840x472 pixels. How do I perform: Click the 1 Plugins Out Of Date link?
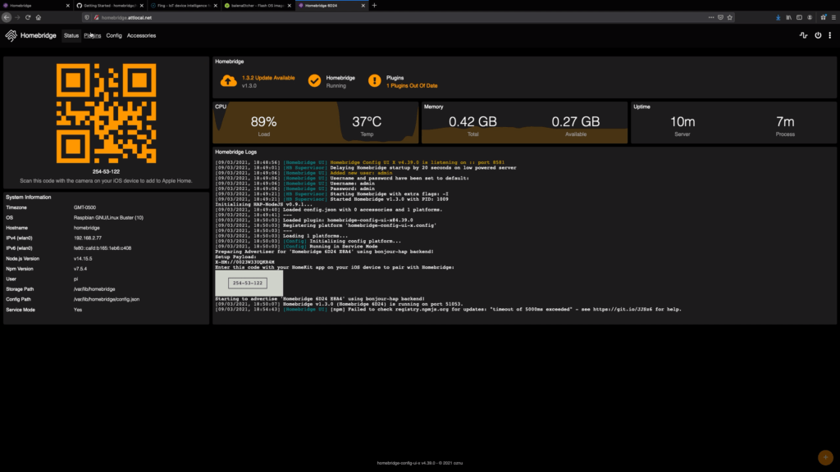click(x=412, y=85)
